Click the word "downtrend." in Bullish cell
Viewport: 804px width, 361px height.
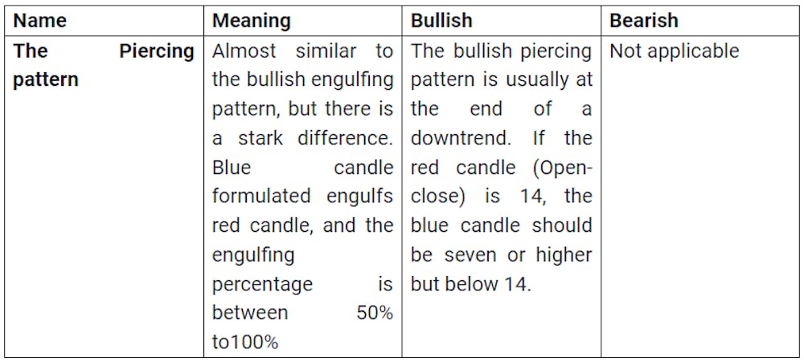461,138
